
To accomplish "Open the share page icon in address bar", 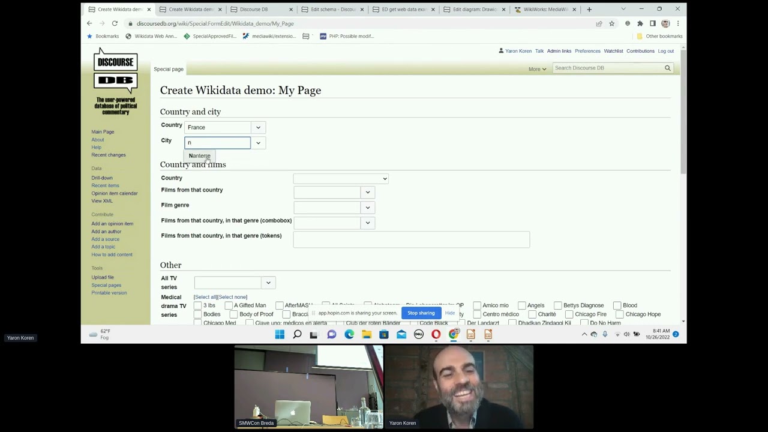I will coord(599,23).
